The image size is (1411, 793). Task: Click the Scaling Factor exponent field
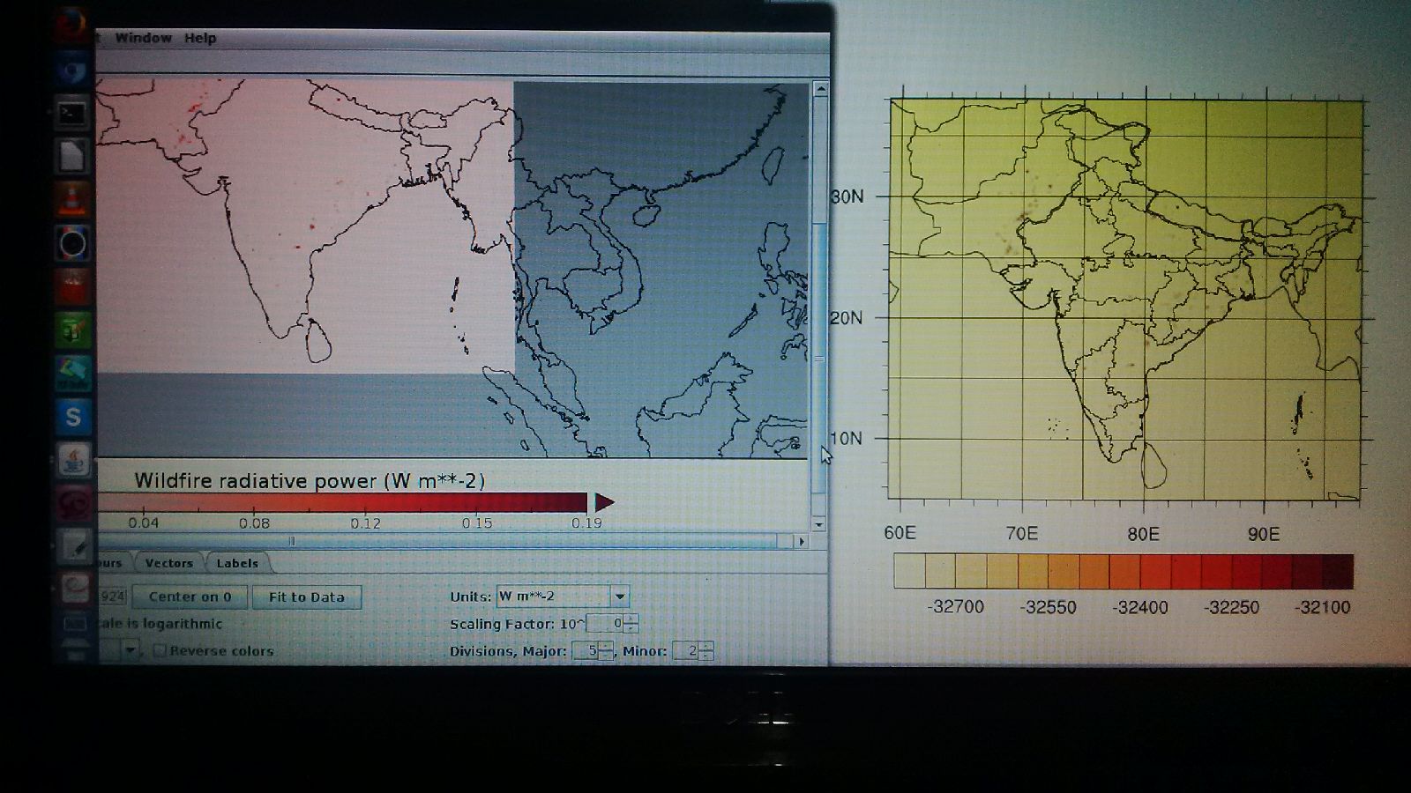tap(605, 624)
